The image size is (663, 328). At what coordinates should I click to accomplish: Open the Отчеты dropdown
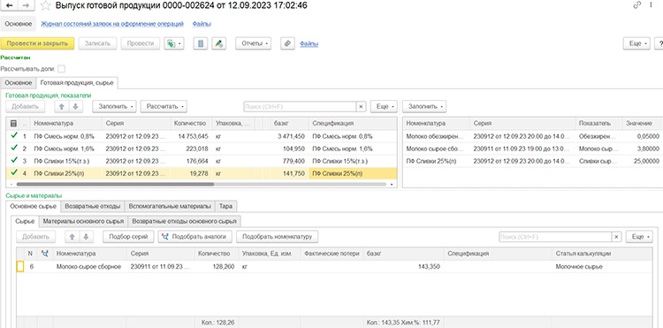(x=254, y=43)
